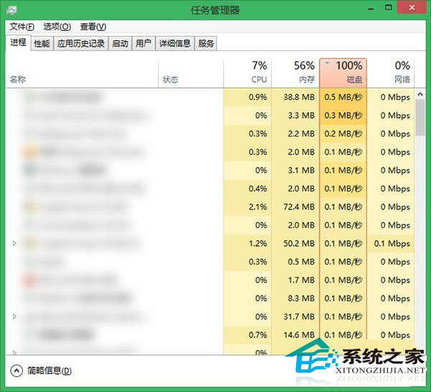
Task: Close the Task Manager window
Action: (412, 8)
